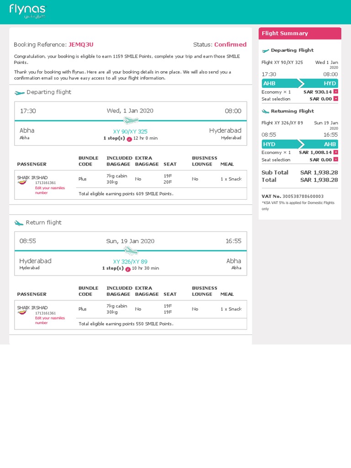Click booking reference code JEMQ3U
Image resolution: width=351 pixels, height=468 pixels.
click(81, 45)
